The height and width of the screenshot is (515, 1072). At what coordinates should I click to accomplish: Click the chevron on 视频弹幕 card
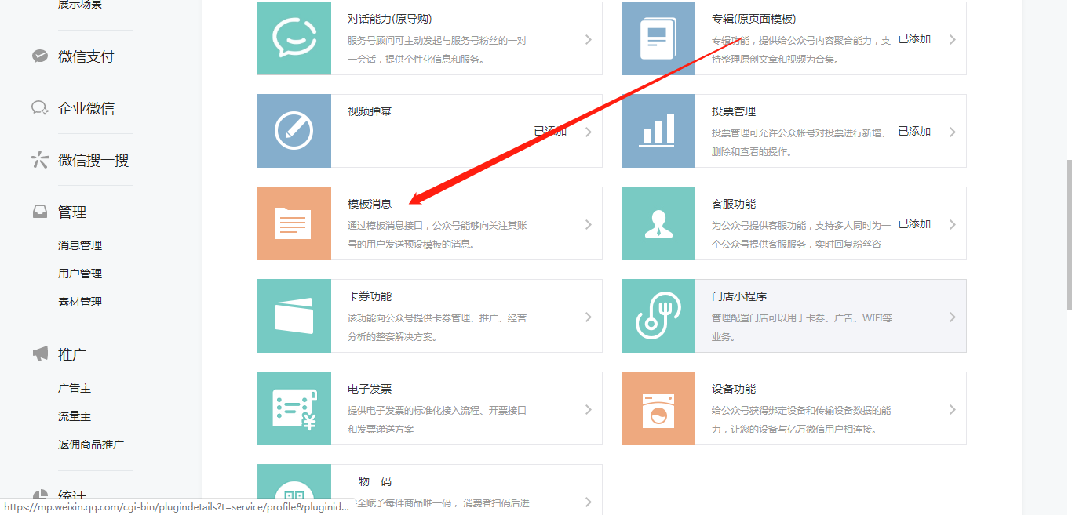pos(589,132)
